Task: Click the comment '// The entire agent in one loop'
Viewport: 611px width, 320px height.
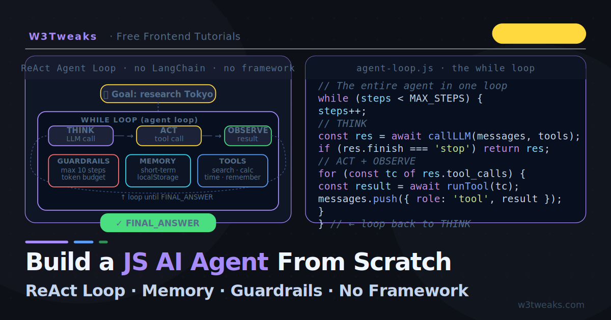Action: pyautogui.click(x=412, y=86)
